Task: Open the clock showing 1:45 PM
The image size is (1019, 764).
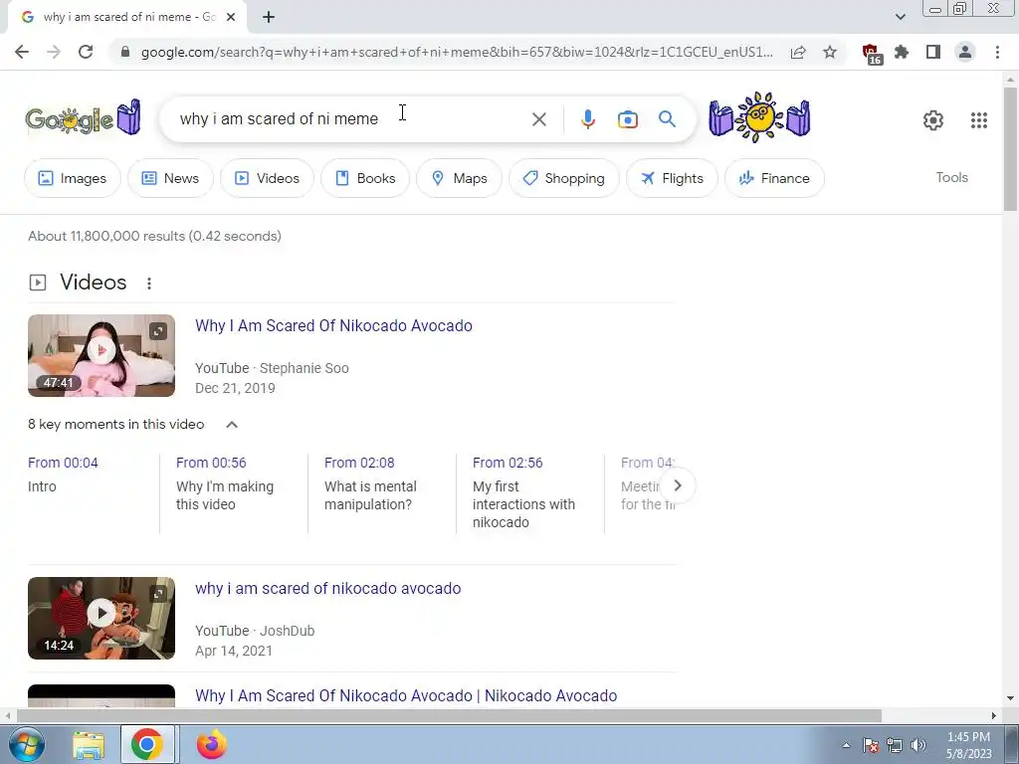Action: click(968, 745)
